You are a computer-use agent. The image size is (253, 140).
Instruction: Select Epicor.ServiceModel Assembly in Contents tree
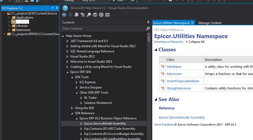coord(105,123)
